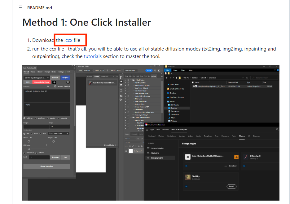Open the Settings tab in plugin panel
Image resolution: width=290 pixels, height=204 pixels.
pyautogui.click(x=61, y=72)
